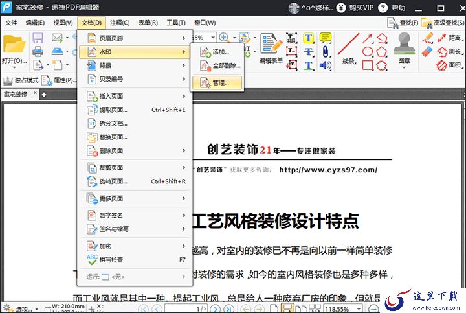The height and width of the screenshot is (313, 466).
Task: Select the arrow drawing tool
Action: [x=368, y=38]
